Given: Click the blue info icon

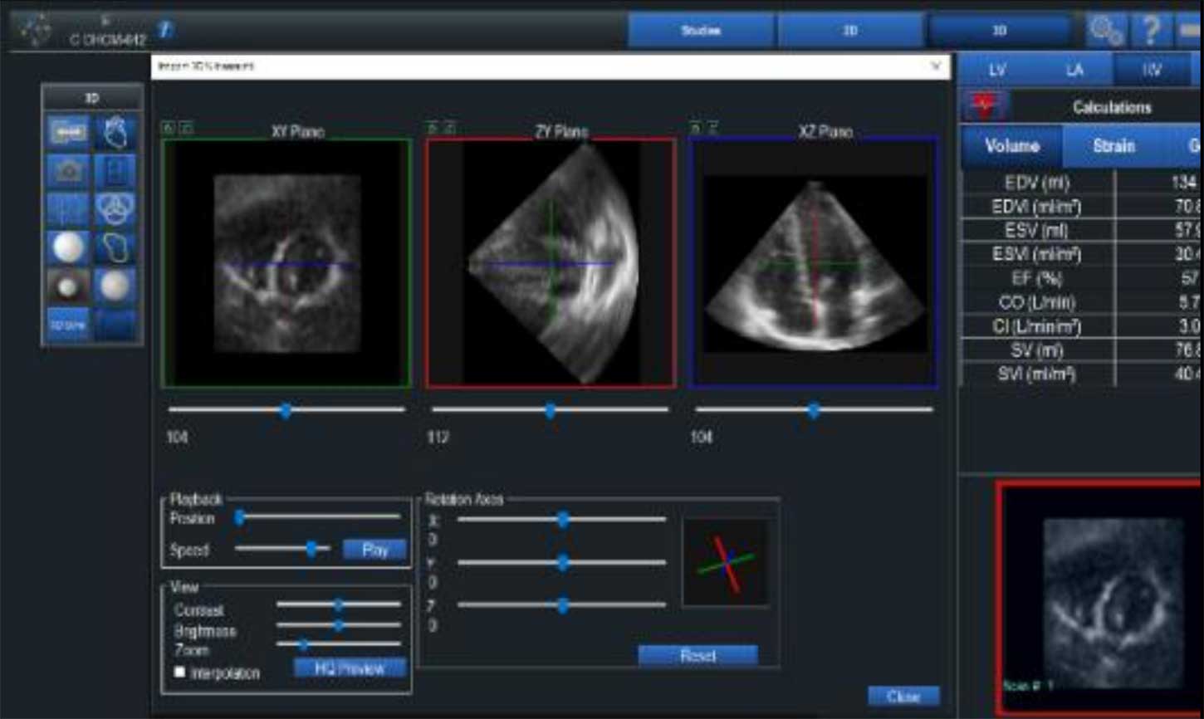Looking at the screenshot, I should [x=165, y=30].
